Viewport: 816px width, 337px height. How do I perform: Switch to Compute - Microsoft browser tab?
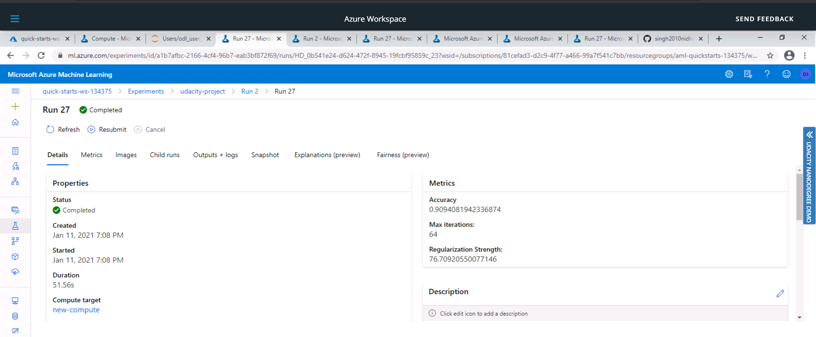tap(110, 39)
